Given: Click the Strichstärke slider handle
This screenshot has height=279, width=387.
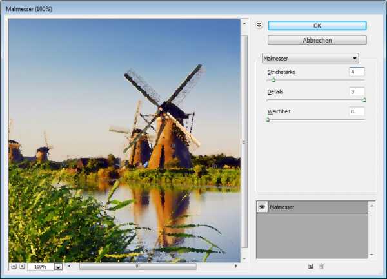Looking at the screenshot, I should 273,80.
